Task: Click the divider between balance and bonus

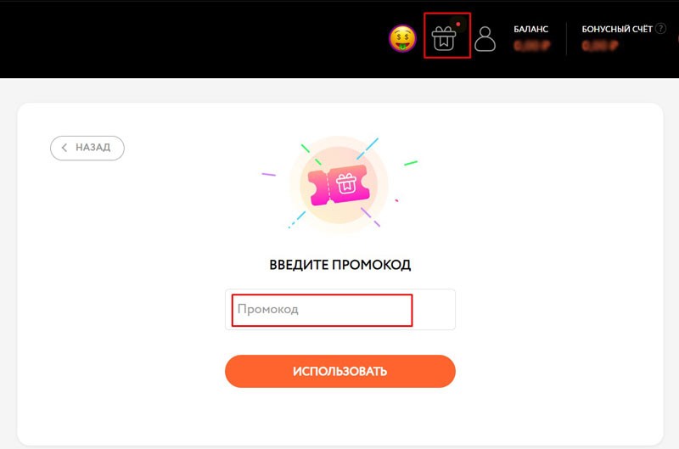Action: [x=566, y=39]
